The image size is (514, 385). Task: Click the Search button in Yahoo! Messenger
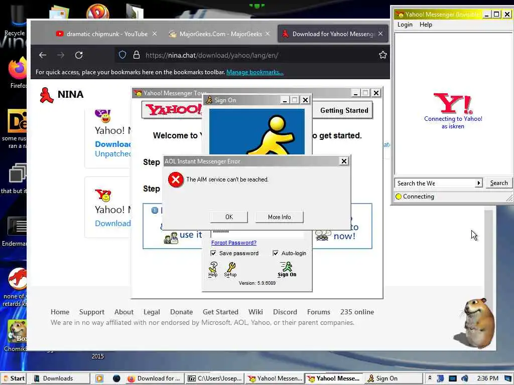498,183
